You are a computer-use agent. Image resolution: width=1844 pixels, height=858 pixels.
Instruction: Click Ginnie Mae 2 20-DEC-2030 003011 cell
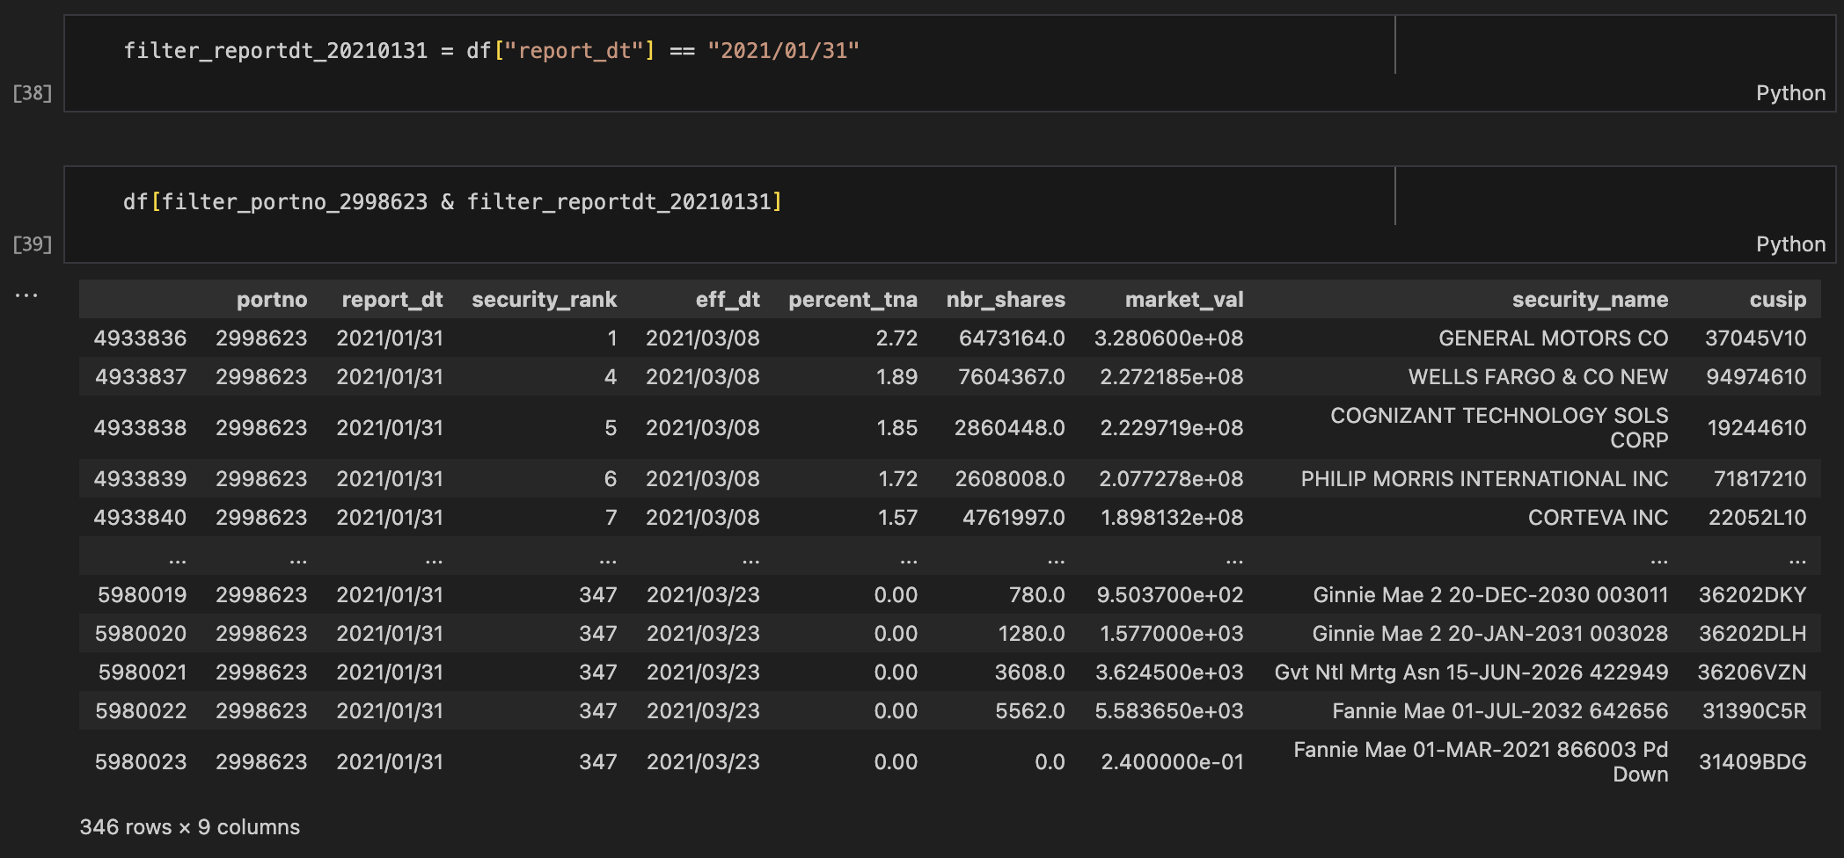point(1490,595)
